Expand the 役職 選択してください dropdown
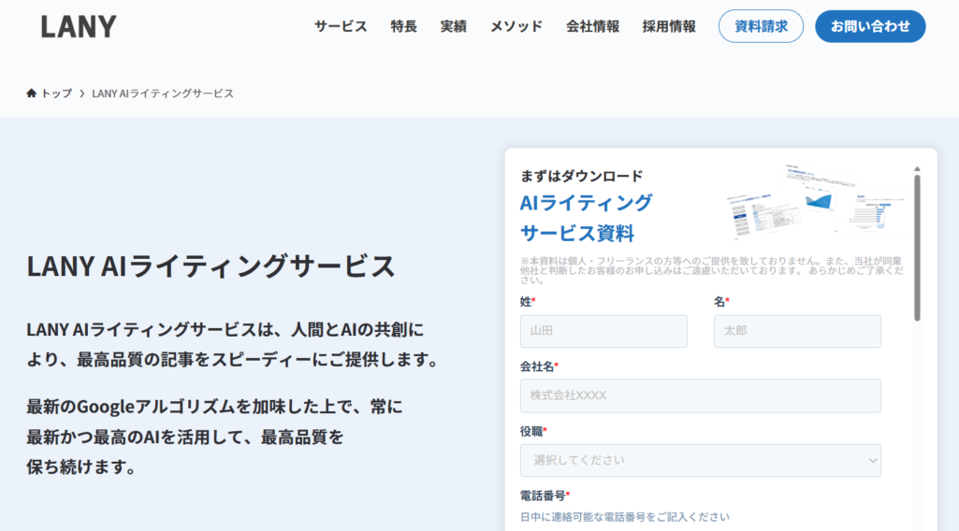 tap(701, 460)
